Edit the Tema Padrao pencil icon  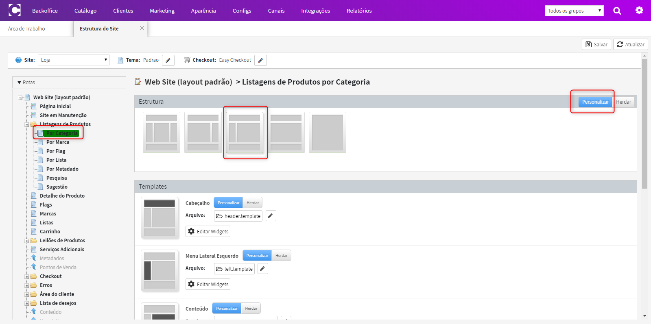(x=168, y=60)
